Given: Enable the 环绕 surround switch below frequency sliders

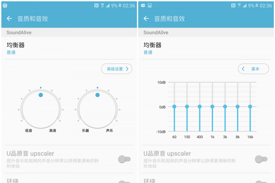Looking at the screenshot, I should pyautogui.click(x=261, y=182).
